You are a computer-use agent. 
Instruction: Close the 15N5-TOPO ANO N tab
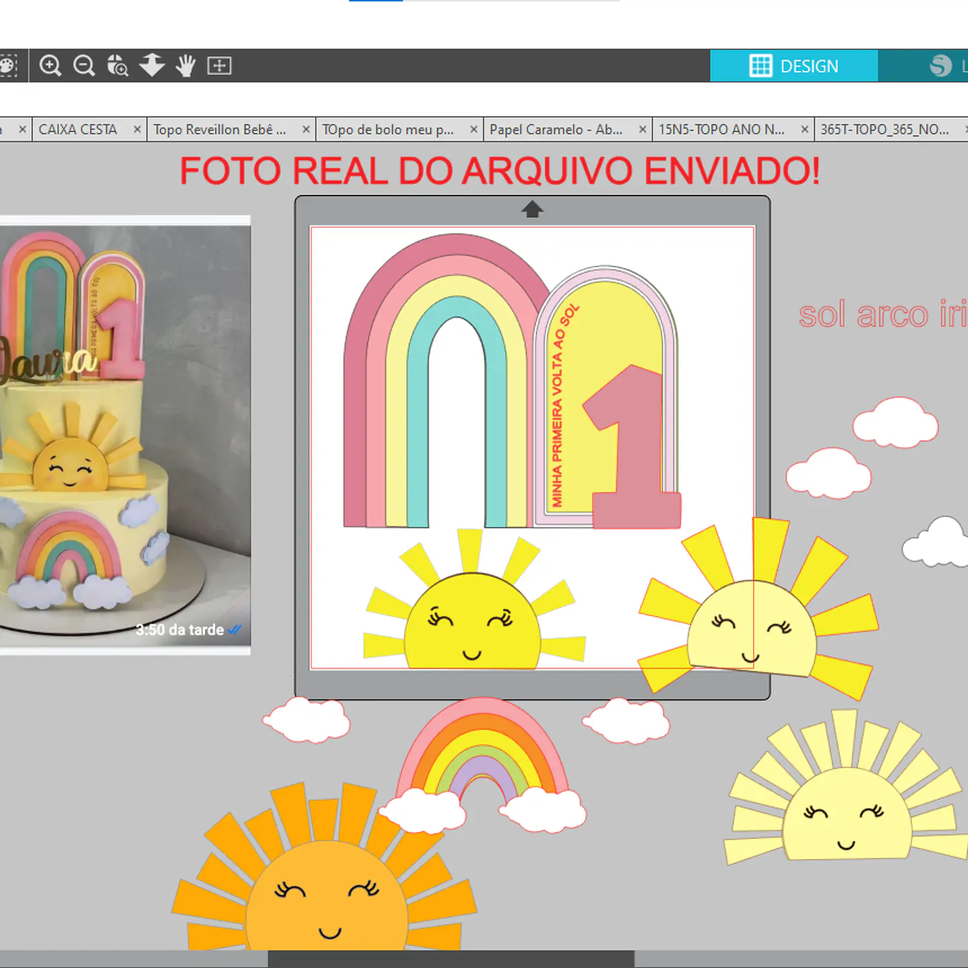(805, 130)
